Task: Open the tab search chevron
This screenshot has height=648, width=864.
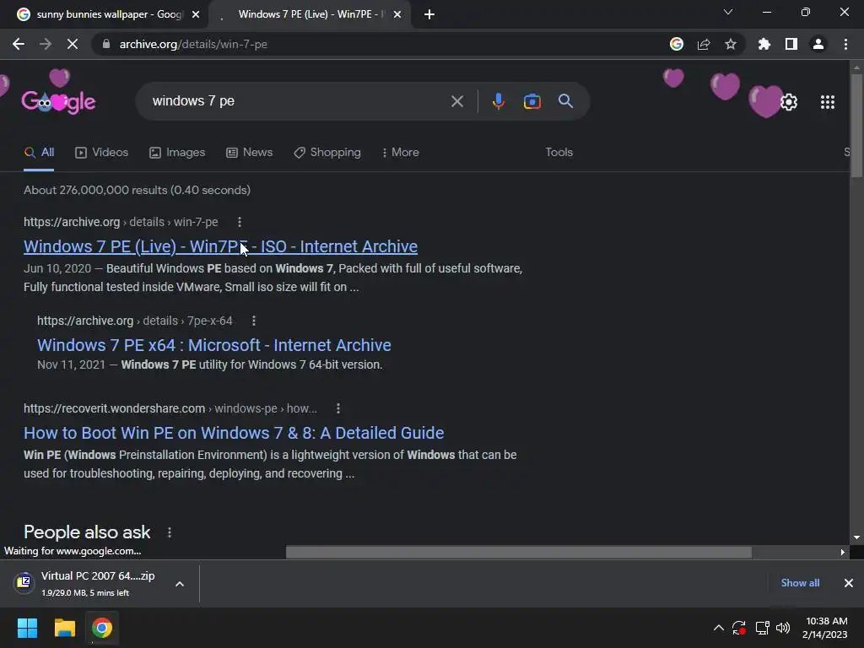Action: coord(728,12)
